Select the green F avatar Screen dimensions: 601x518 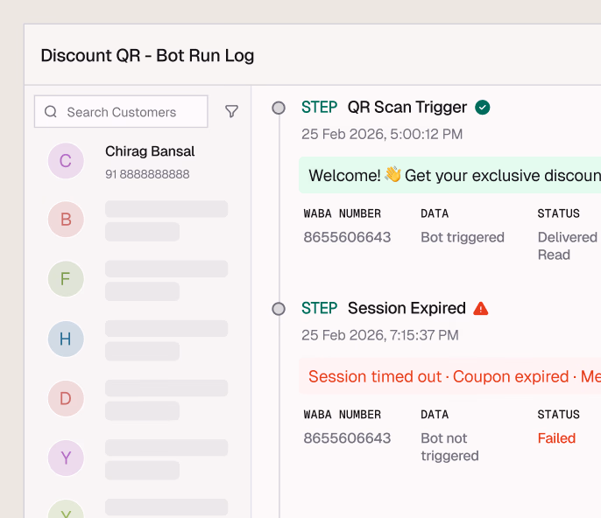pyautogui.click(x=66, y=279)
